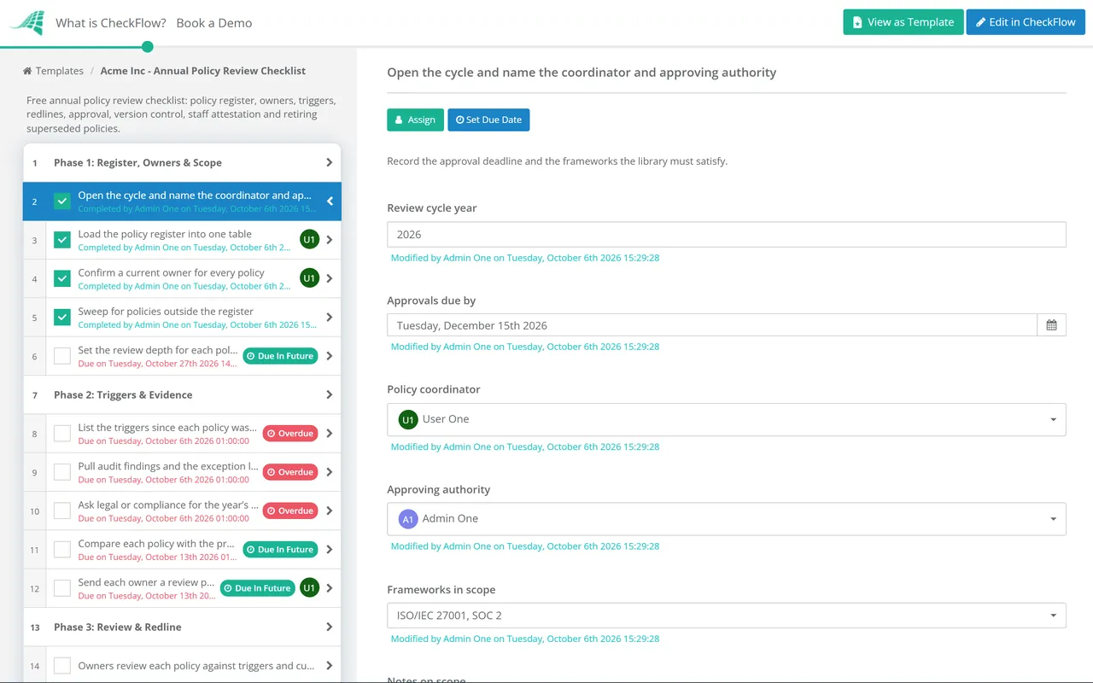Click the Overdue badge on Ask legal or compliance row
This screenshot has width=1093, height=683.
[290, 511]
